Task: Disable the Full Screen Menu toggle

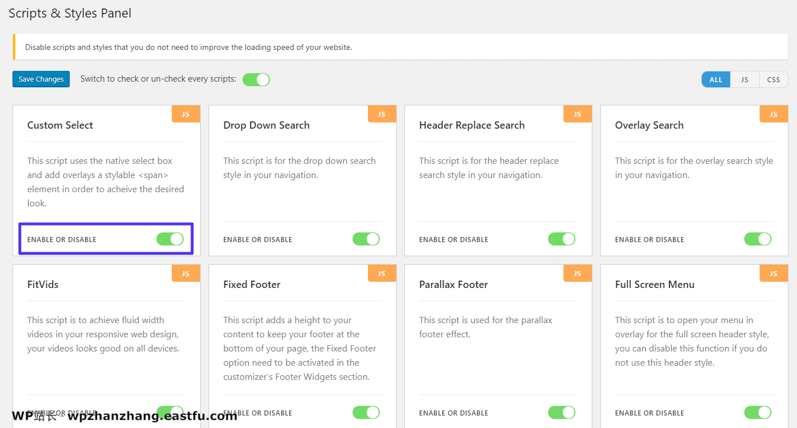Action: coord(757,412)
